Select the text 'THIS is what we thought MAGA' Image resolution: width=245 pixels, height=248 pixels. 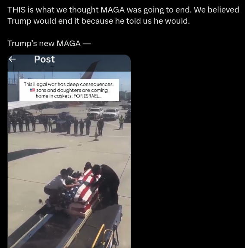click(x=66, y=9)
